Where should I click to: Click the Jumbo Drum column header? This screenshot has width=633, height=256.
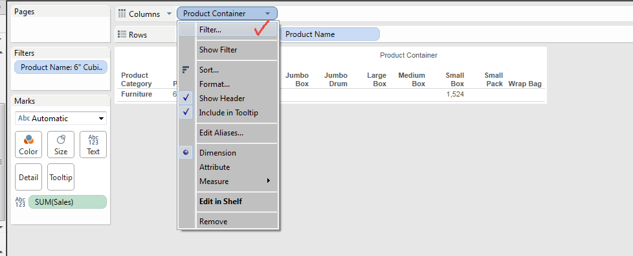(336, 80)
